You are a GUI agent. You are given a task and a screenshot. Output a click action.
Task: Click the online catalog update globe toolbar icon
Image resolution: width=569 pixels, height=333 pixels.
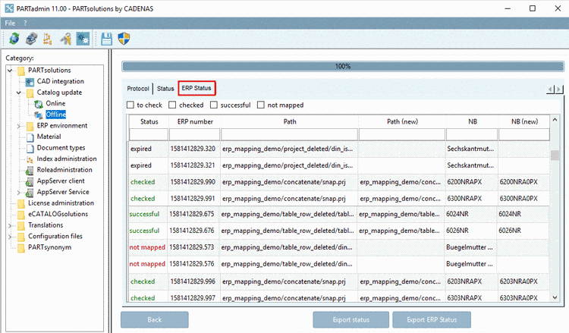(14, 39)
